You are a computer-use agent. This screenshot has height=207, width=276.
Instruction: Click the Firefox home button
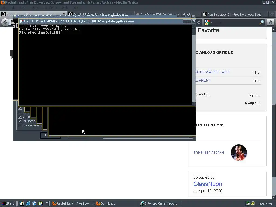click(x=271, y=22)
